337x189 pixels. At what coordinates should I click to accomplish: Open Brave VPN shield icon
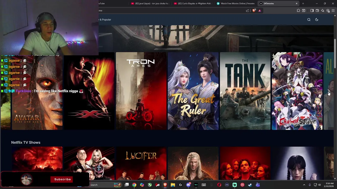pyautogui.click(x=328, y=10)
